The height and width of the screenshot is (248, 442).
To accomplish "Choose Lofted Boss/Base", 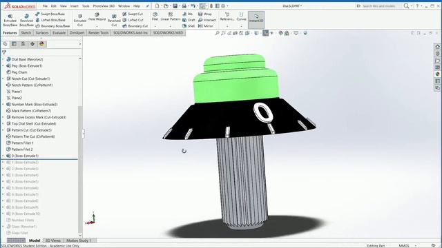I will pyautogui.click(x=50, y=20).
